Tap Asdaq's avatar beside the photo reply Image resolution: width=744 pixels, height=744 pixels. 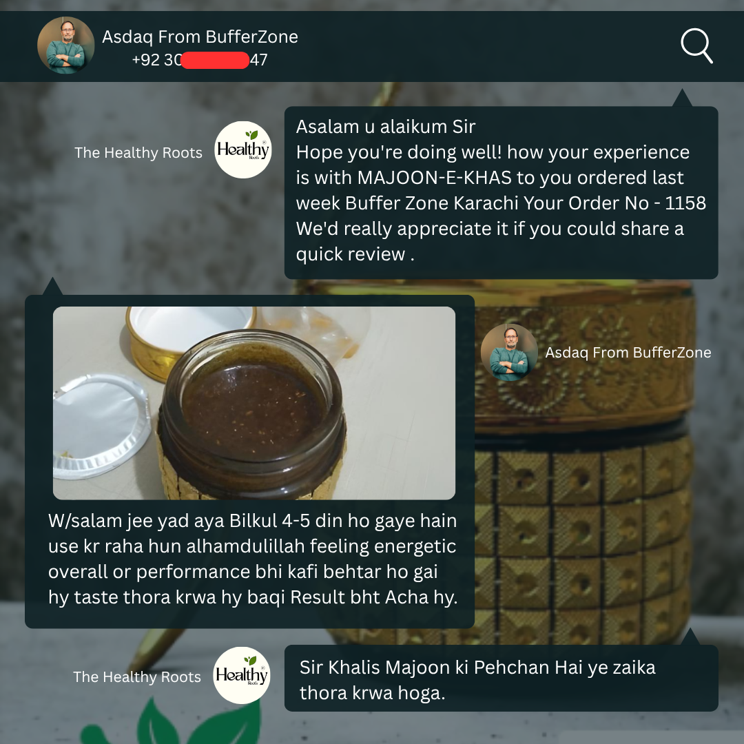509,352
